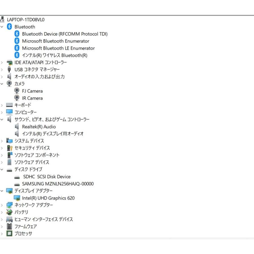The width and height of the screenshot is (254, 254).
Task: Select the Microsoft Bluetooth LE Enumerator icon
Action: tap(16, 48)
